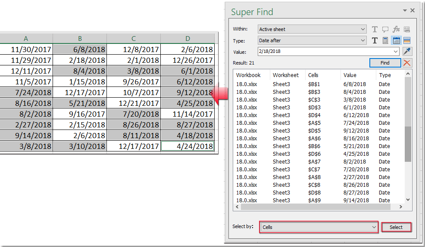The width and height of the screenshot is (425, 247).
Task: Click the cell containing 11/14/2017
Action: point(187,114)
